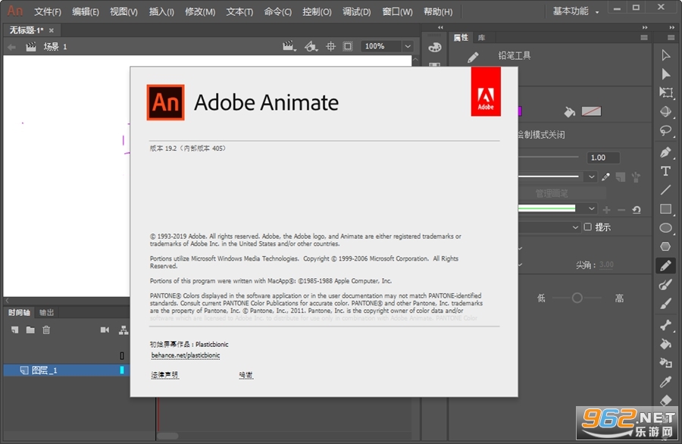
Task: Select the Pencil tool in the toolbar
Action: click(x=665, y=266)
